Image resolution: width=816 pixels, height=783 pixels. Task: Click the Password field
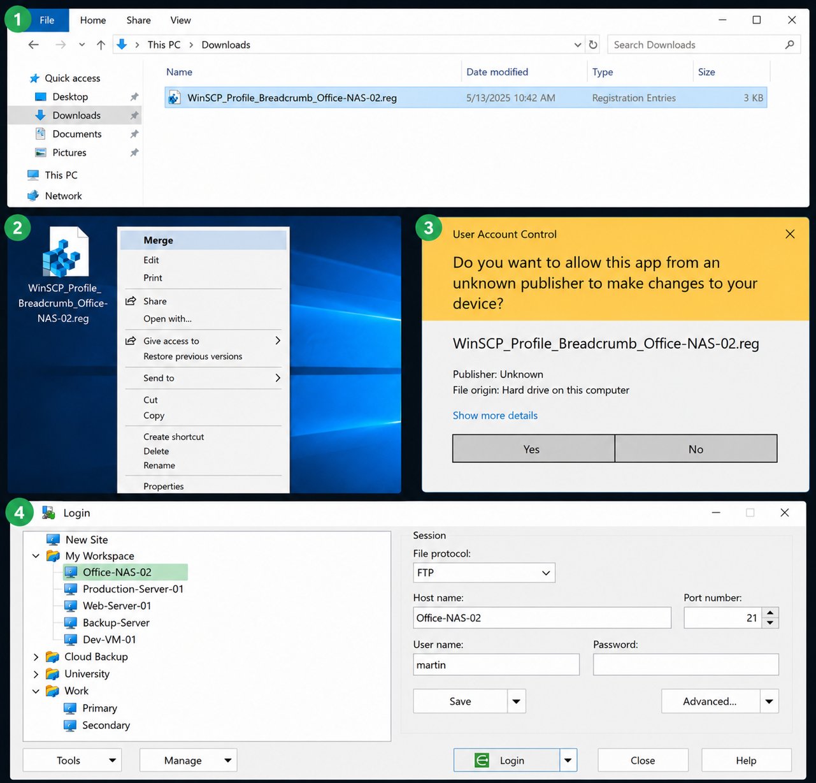[686, 664]
